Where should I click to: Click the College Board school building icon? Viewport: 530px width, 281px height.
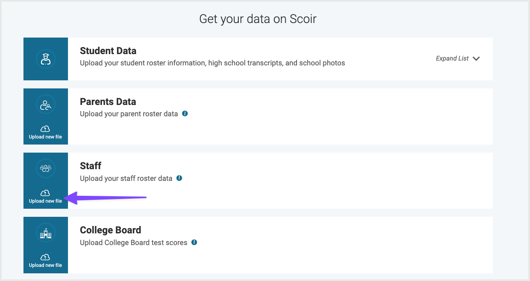click(45, 233)
